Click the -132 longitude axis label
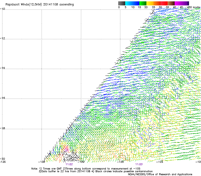 [42, 162]
